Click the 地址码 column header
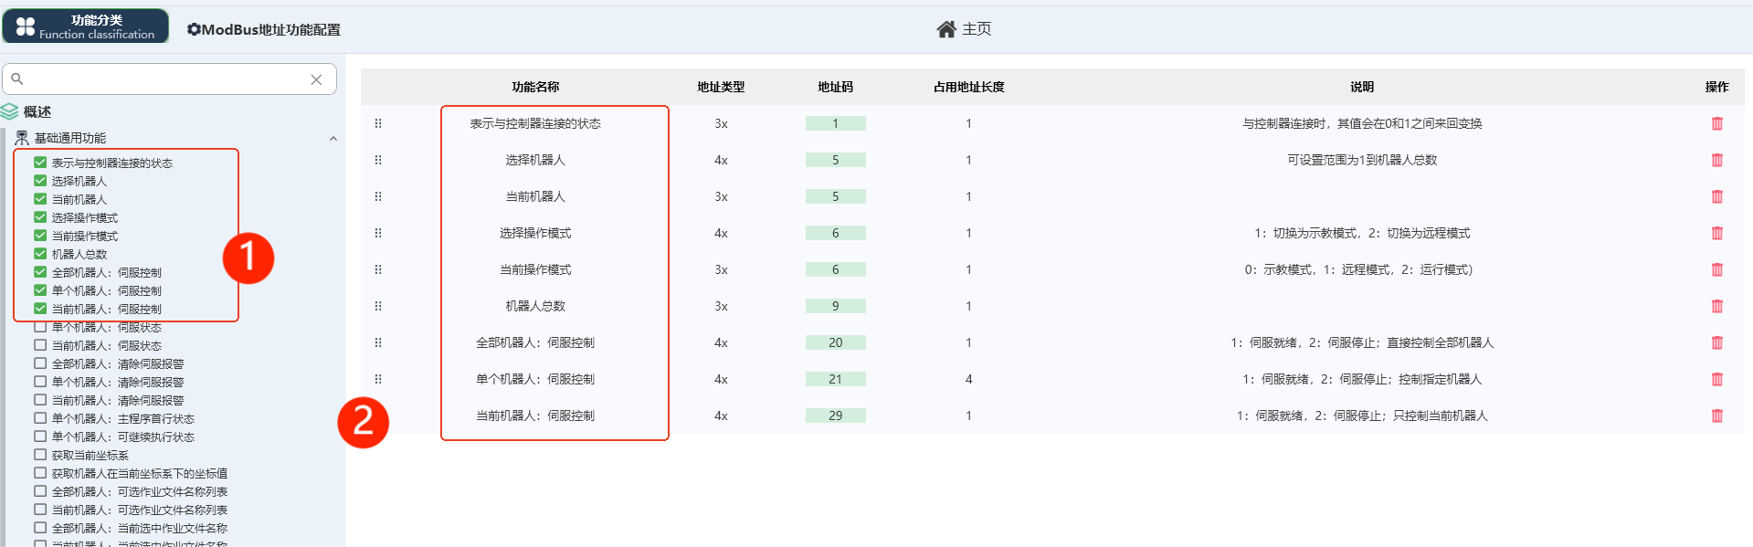Image resolution: width=1753 pixels, height=547 pixels. (x=835, y=87)
